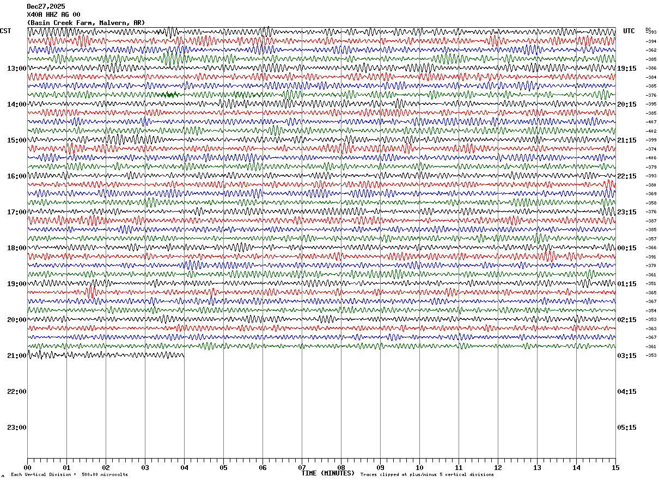Click the 21:15 UTC time label
The width and height of the screenshot is (659, 482).
click(x=627, y=140)
